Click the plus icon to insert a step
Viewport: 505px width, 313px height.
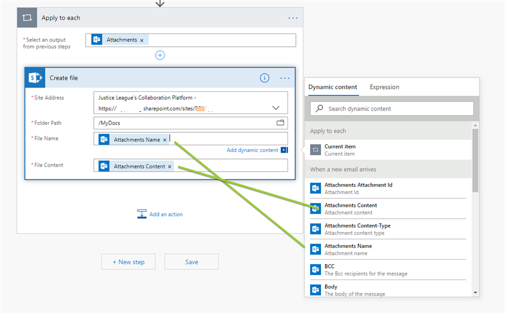[160, 55]
